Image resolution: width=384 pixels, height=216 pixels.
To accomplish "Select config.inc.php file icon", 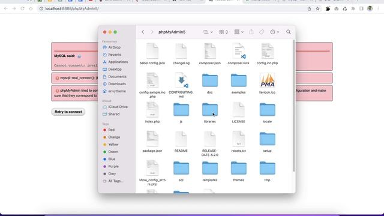I will pyautogui.click(x=267, y=51).
